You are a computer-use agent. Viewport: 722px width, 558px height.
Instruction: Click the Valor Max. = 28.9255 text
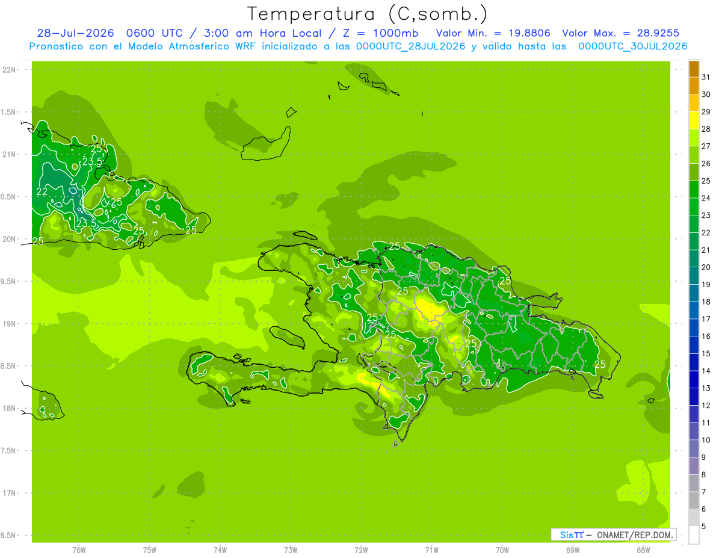(x=620, y=33)
